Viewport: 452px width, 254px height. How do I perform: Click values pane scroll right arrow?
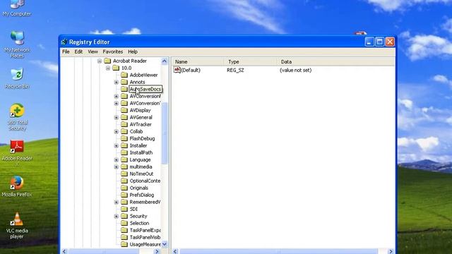(x=391, y=251)
